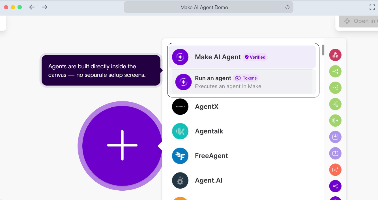Open the AgentX app
This screenshot has height=200, width=378.
[x=242, y=107]
